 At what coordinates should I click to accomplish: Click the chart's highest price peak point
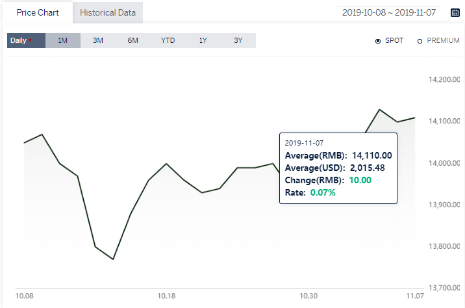point(379,110)
